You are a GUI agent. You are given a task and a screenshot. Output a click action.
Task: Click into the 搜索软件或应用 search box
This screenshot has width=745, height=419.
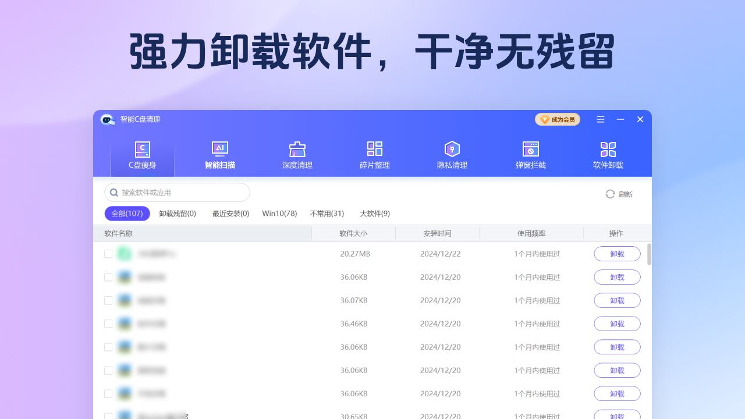click(x=177, y=193)
